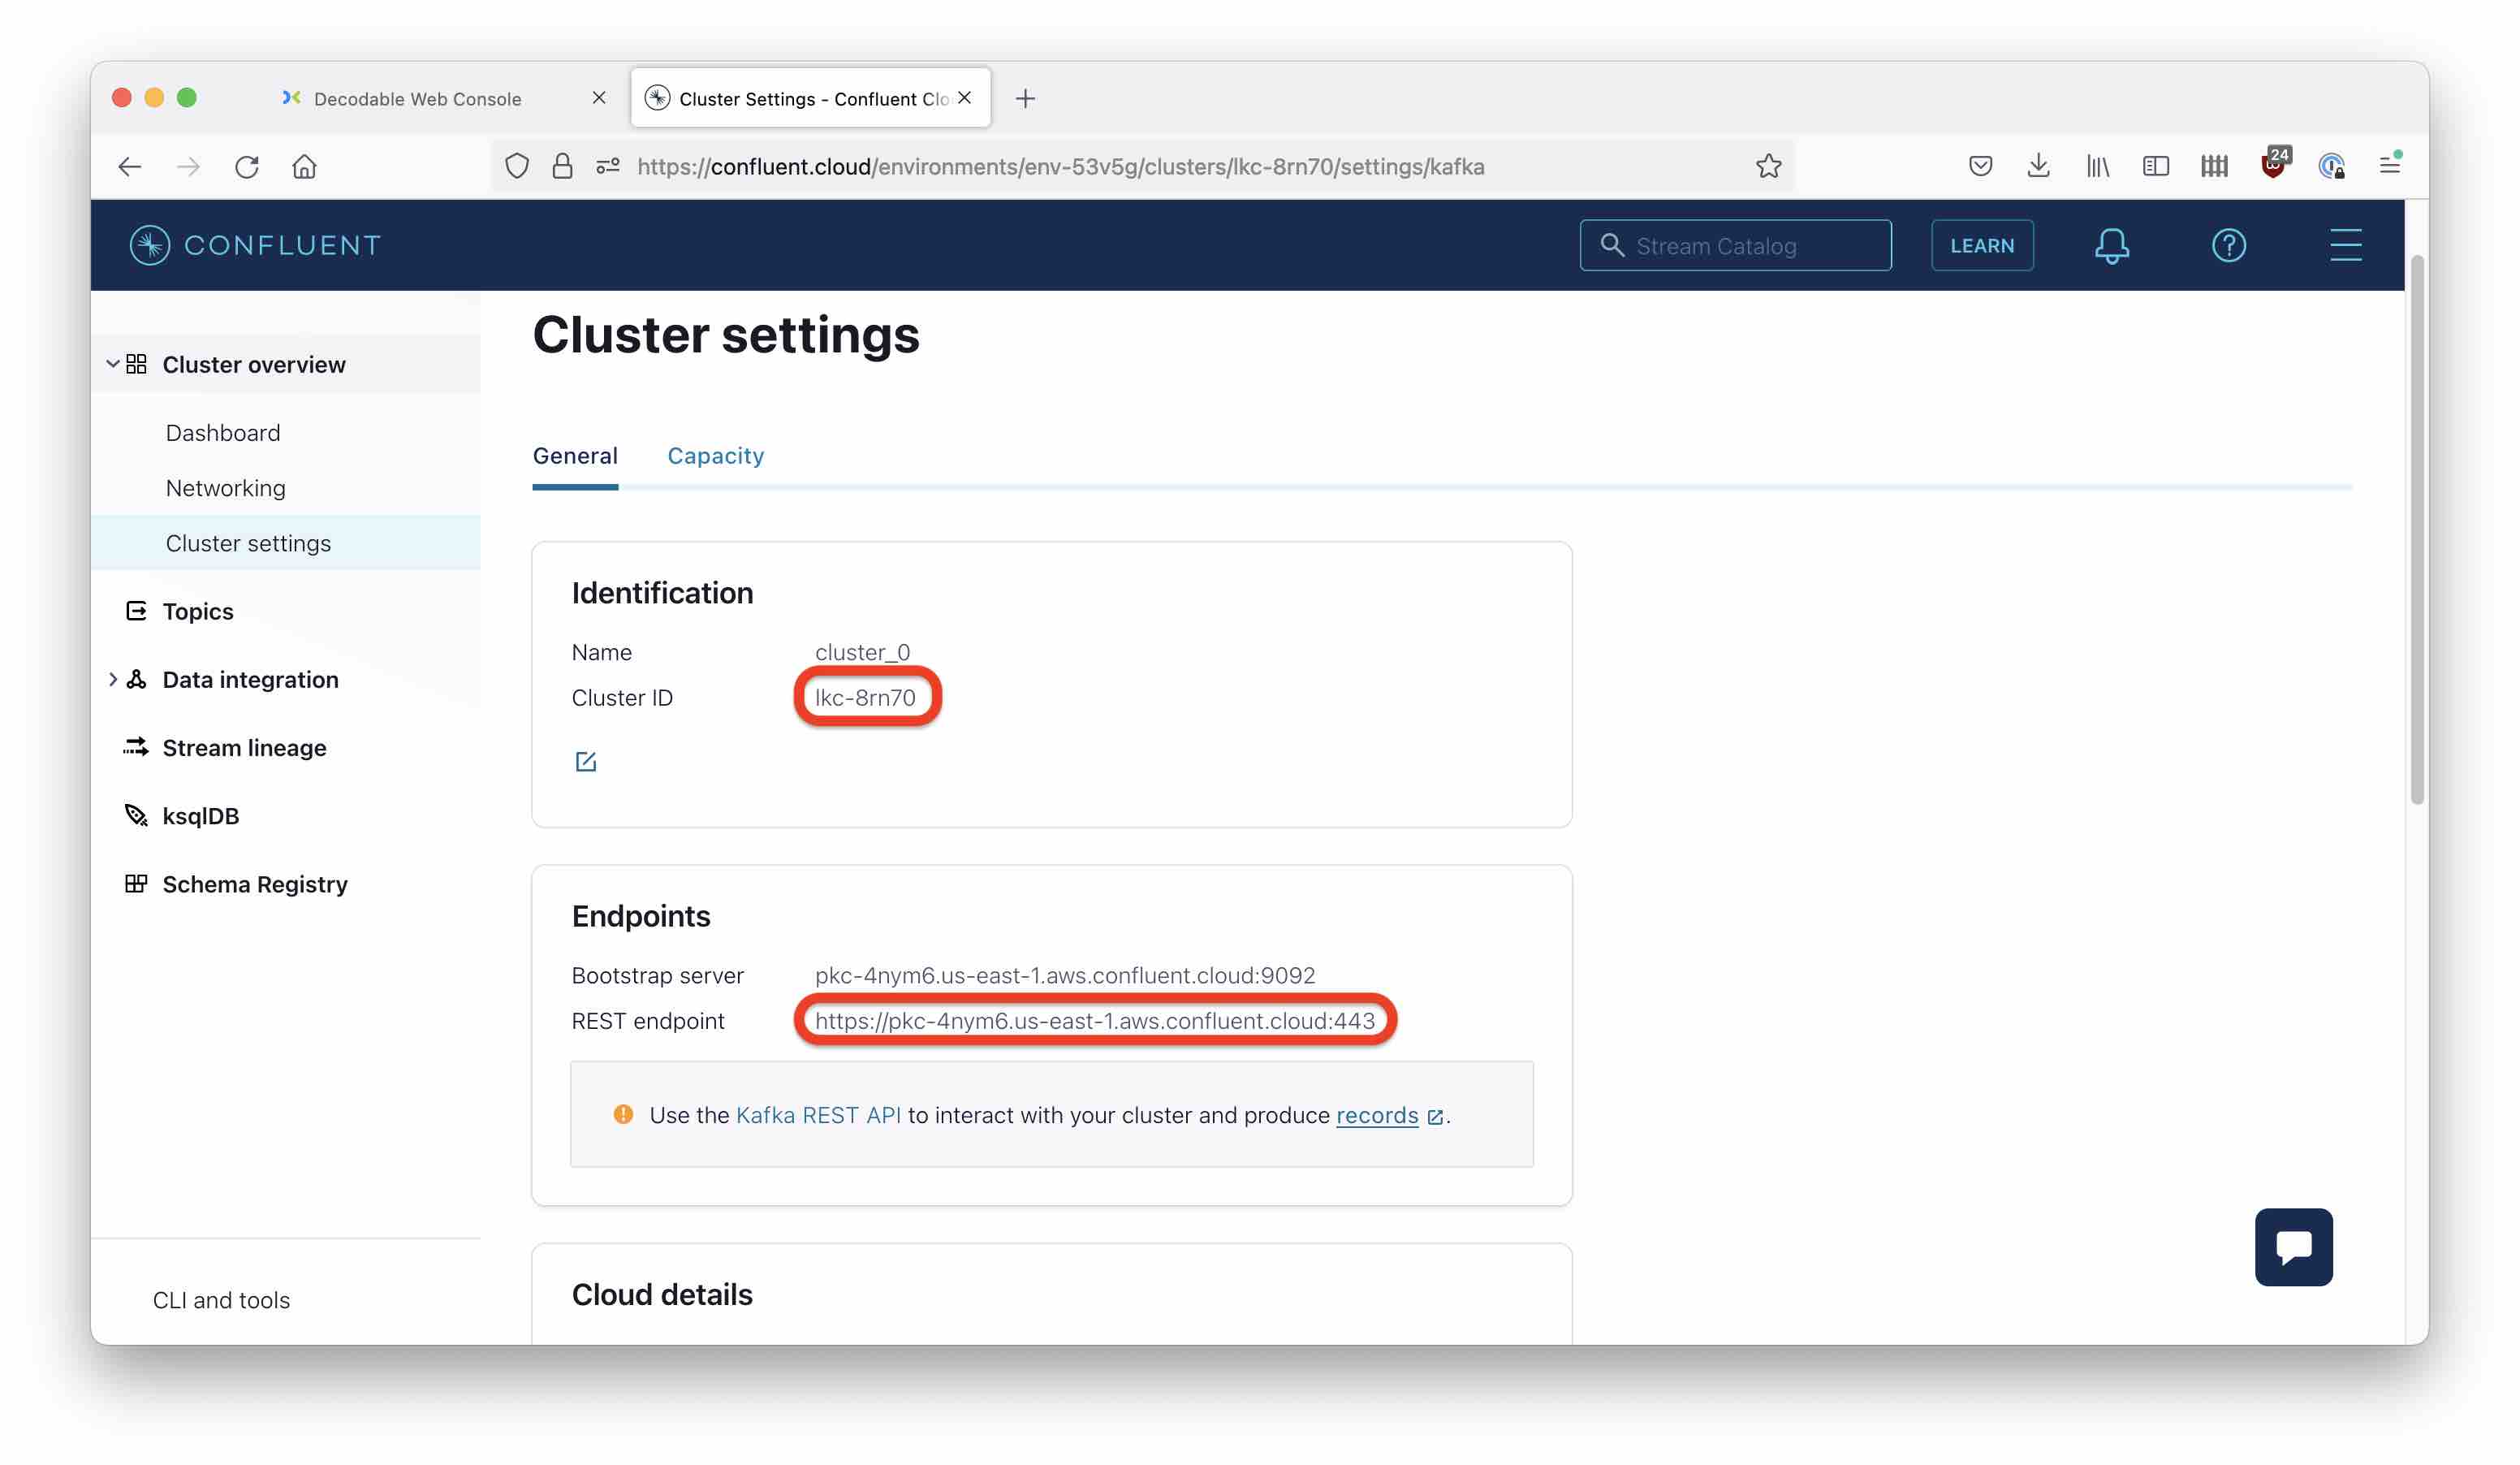Viewport: 2520px width, 1465px height.
Task: Open notifications bell
Action: tap(2112, 245)
